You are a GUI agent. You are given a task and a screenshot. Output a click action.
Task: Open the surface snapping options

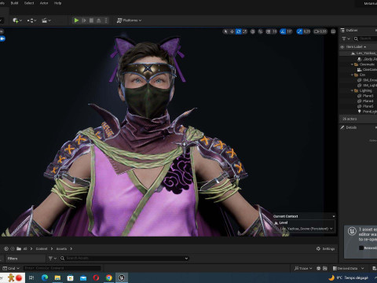pos(260,31)
